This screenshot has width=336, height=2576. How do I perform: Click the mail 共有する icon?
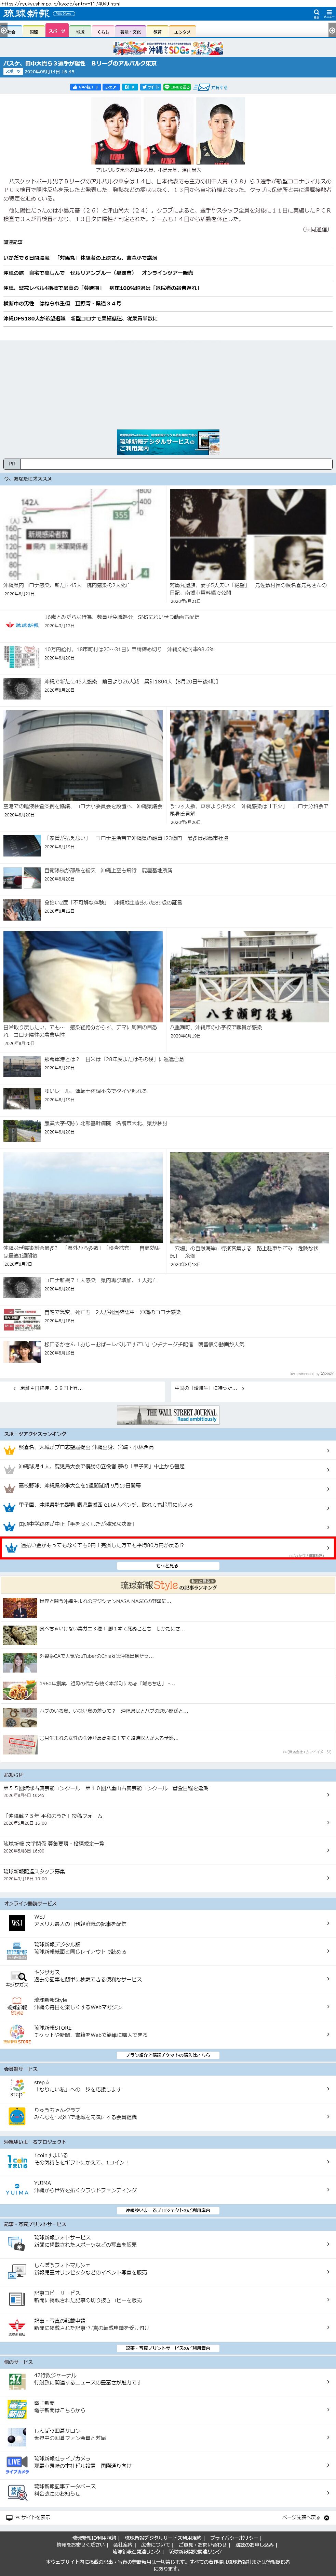click(x=202, y=87)
